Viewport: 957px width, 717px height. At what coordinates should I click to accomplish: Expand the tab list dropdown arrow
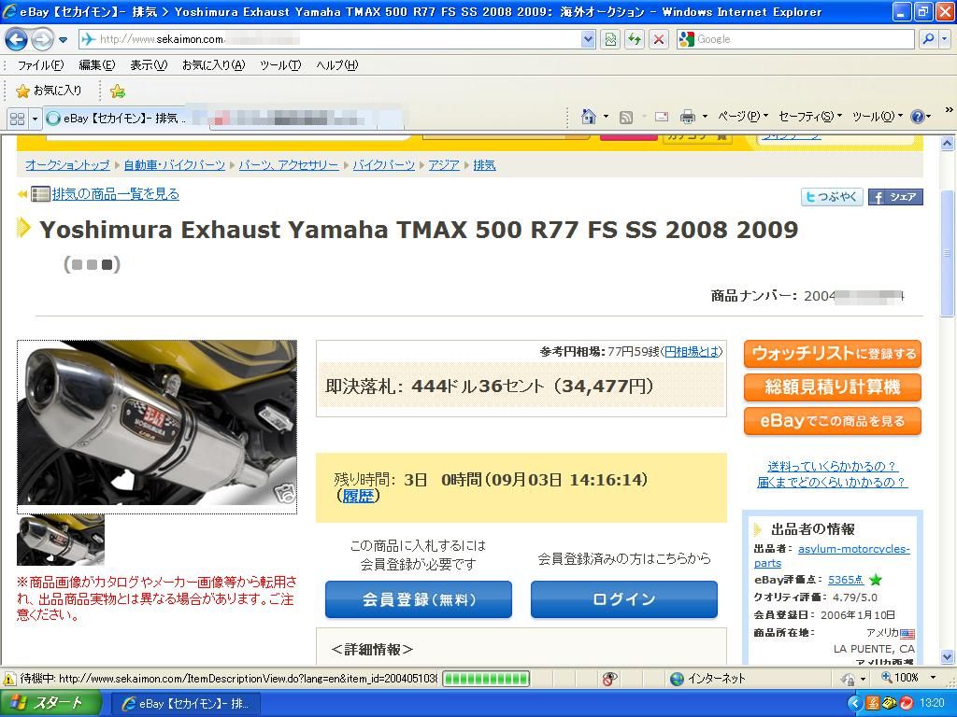pyautogui.click(x=35, y=119)
